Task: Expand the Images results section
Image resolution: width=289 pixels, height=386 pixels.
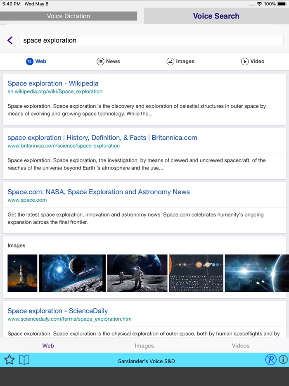Action: point(17,245)
